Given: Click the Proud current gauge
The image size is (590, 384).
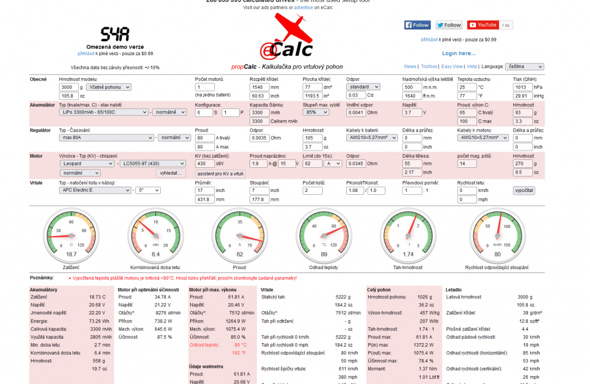Looking at the screenshot, I should [x=240, y=235].
